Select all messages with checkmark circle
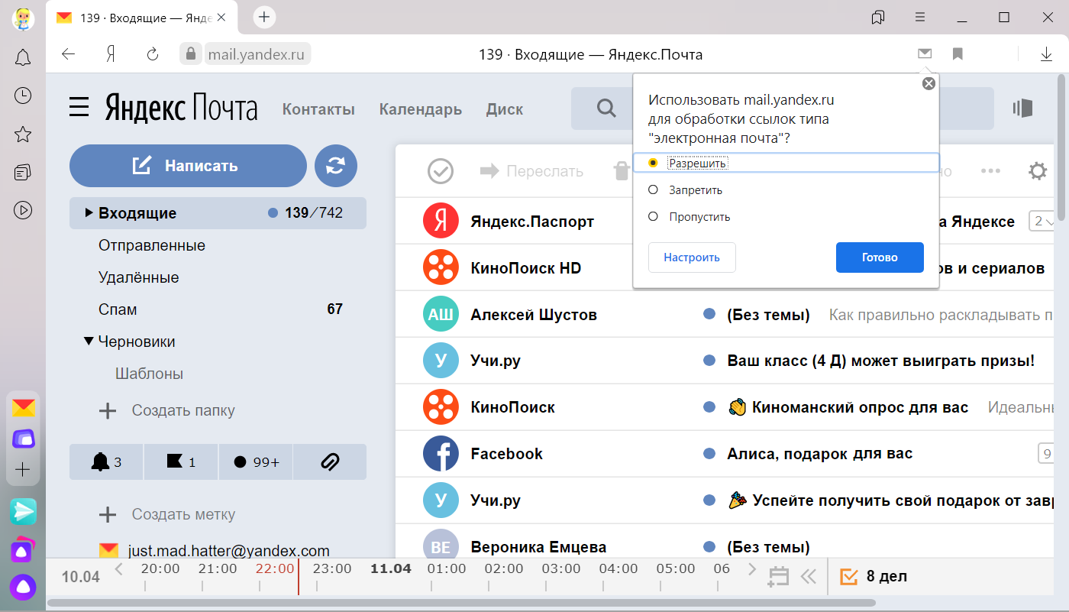 441,171
